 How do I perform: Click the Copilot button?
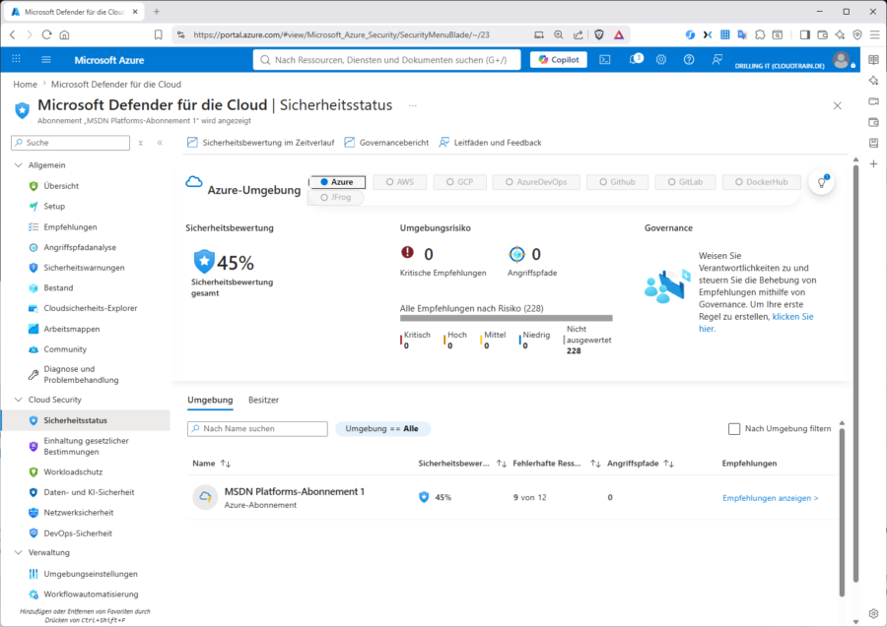pyautogui.click(x=559, y=59)
